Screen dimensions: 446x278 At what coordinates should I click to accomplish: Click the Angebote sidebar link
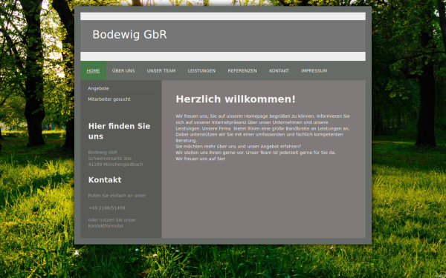pos(98,88)
